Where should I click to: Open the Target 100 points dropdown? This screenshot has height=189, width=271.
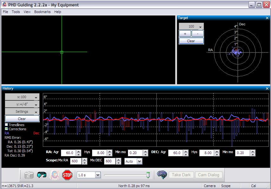(191, 26)
